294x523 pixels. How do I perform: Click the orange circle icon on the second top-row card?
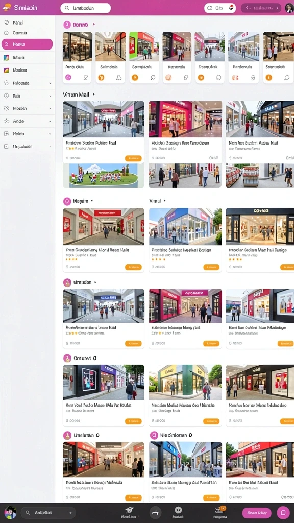101,78
